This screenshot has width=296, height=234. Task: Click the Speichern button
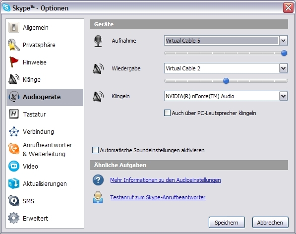(227, 222)
